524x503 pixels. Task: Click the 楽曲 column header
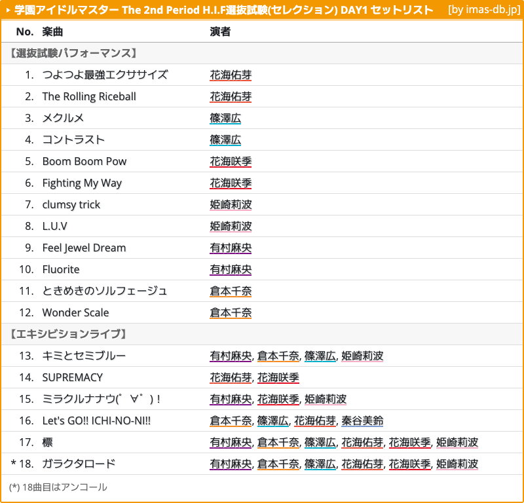[52, 31]
